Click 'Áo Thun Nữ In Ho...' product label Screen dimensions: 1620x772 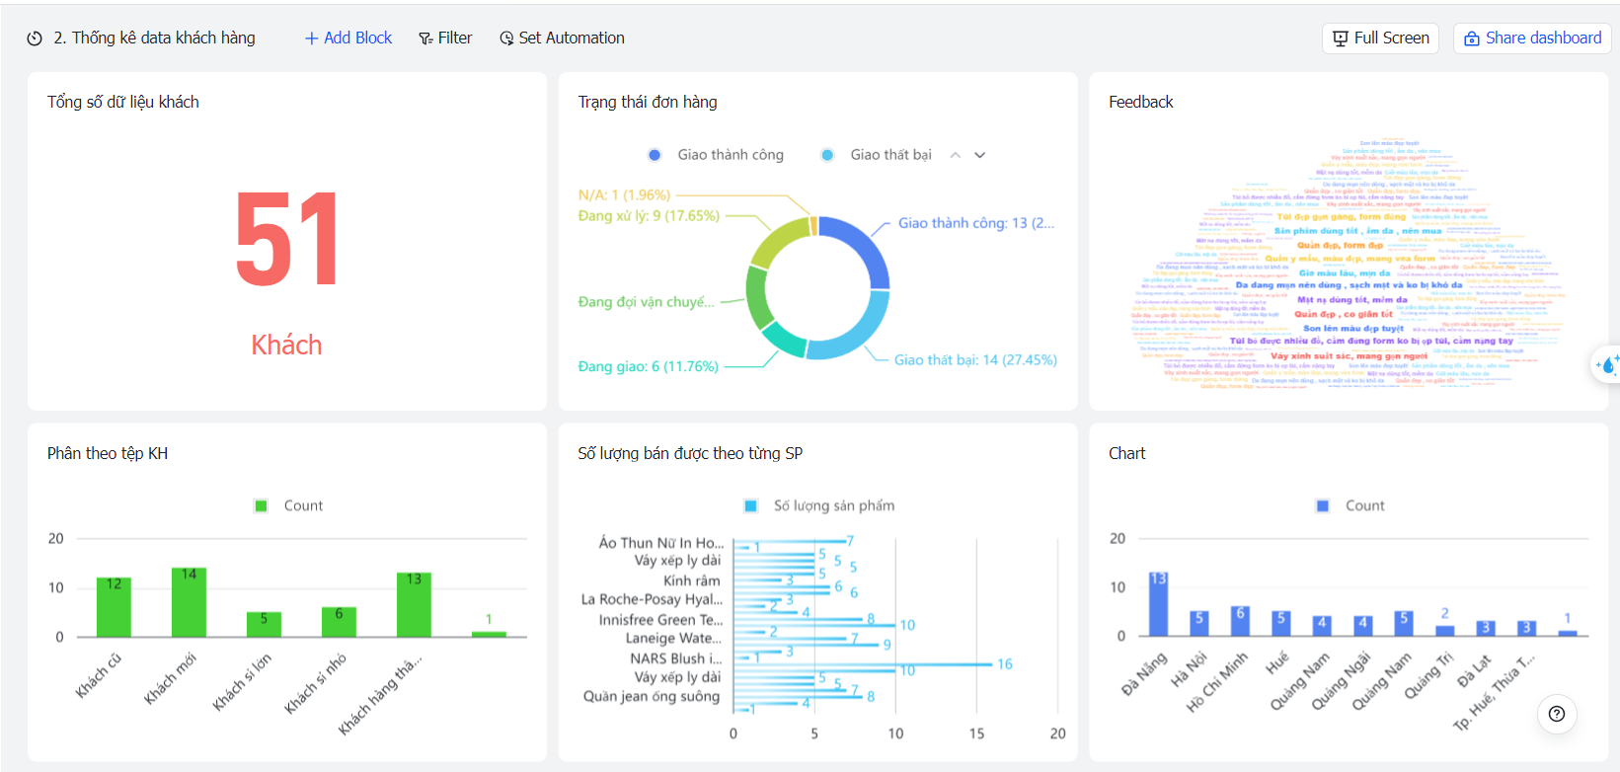click(661, 543)
